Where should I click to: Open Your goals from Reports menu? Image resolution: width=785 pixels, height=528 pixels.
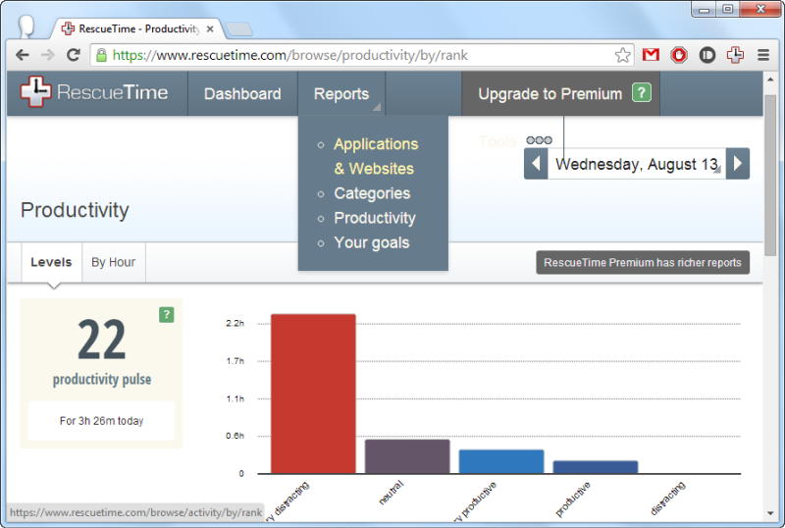coord(372,242)
